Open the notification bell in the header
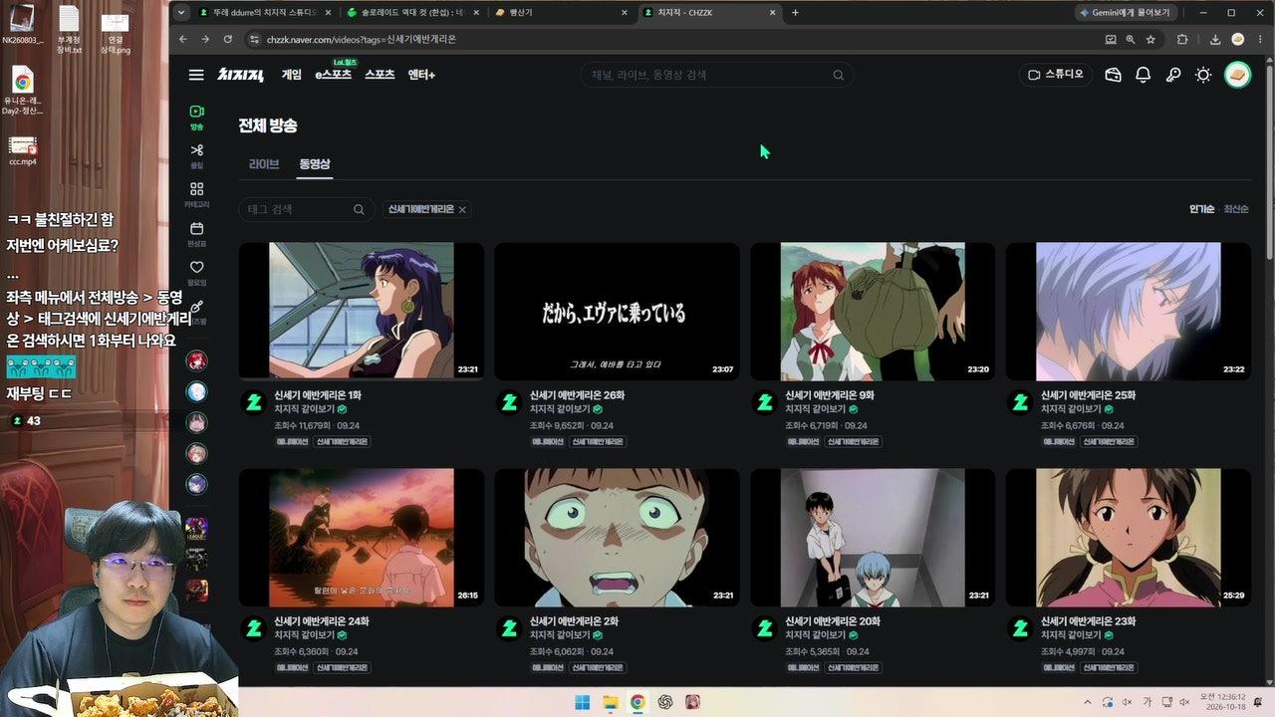The width and height of the screenshot is (1275, 717). (x=1144, y=75)
